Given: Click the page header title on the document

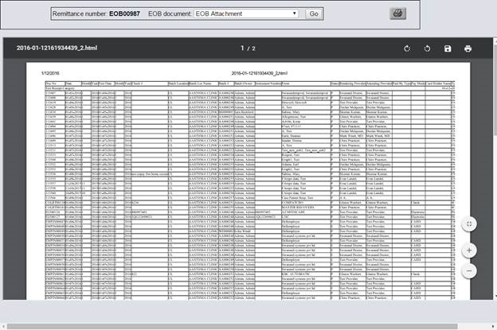Looking at the screenshot, I should click(x=260, y=73).
